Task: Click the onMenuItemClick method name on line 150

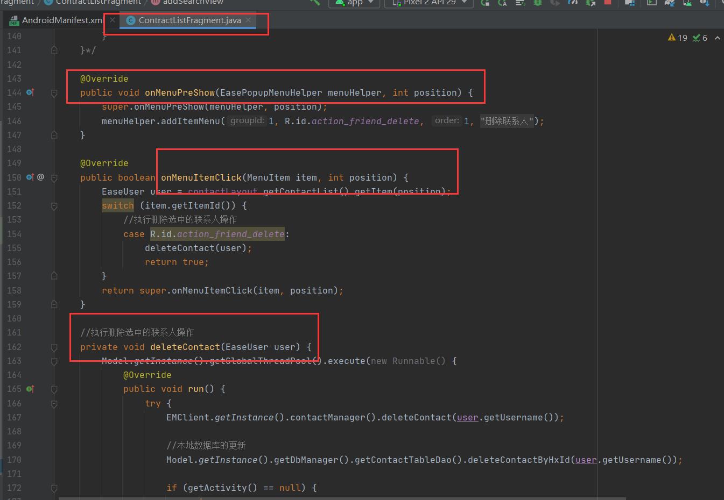Action: tap(201, 177)
